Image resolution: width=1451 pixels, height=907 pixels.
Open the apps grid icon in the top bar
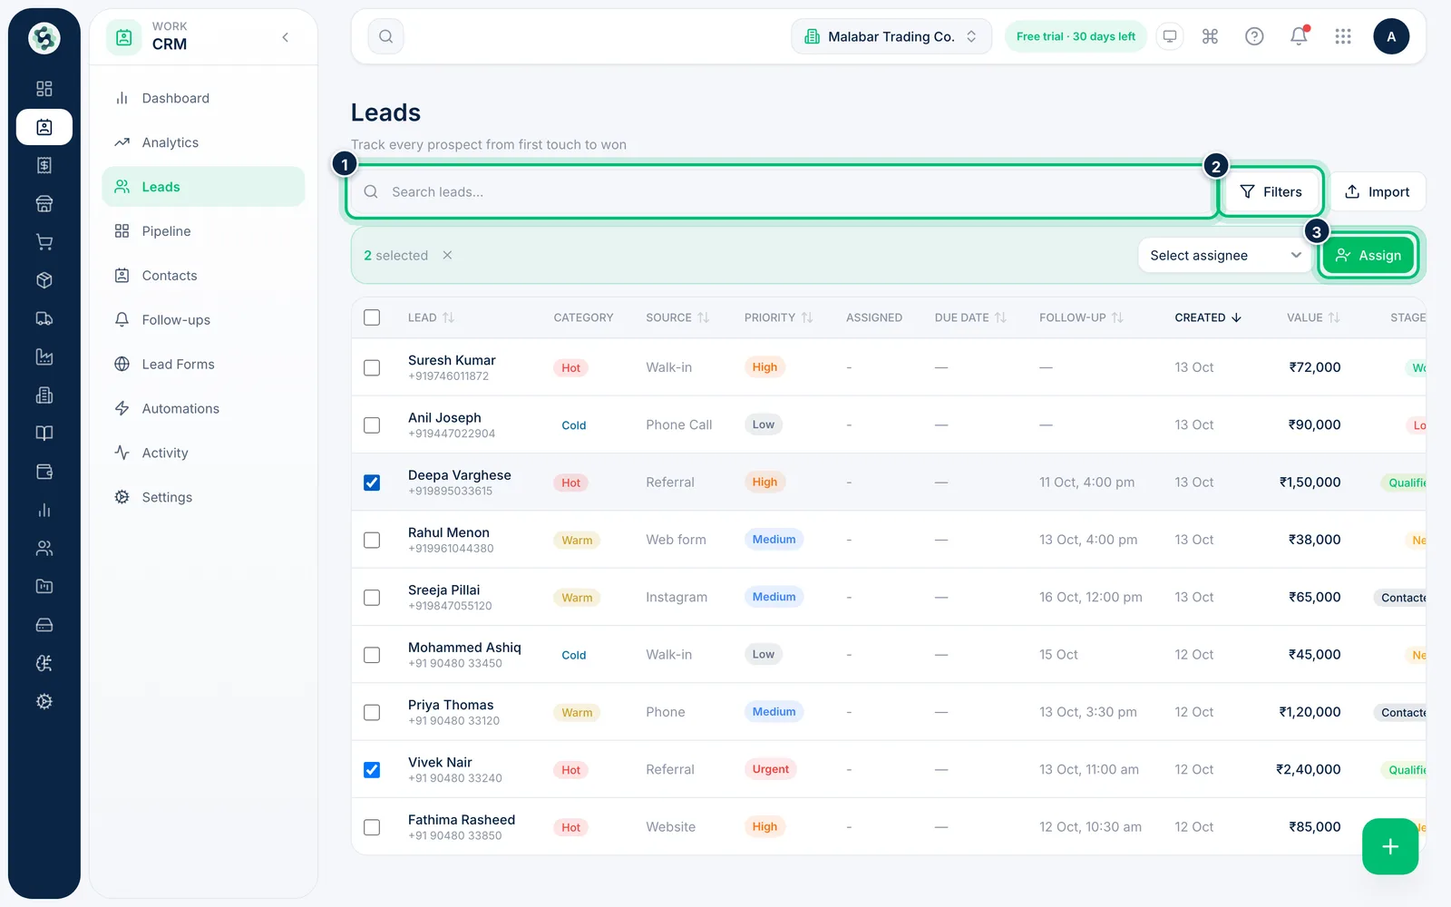click(1343, 36)
